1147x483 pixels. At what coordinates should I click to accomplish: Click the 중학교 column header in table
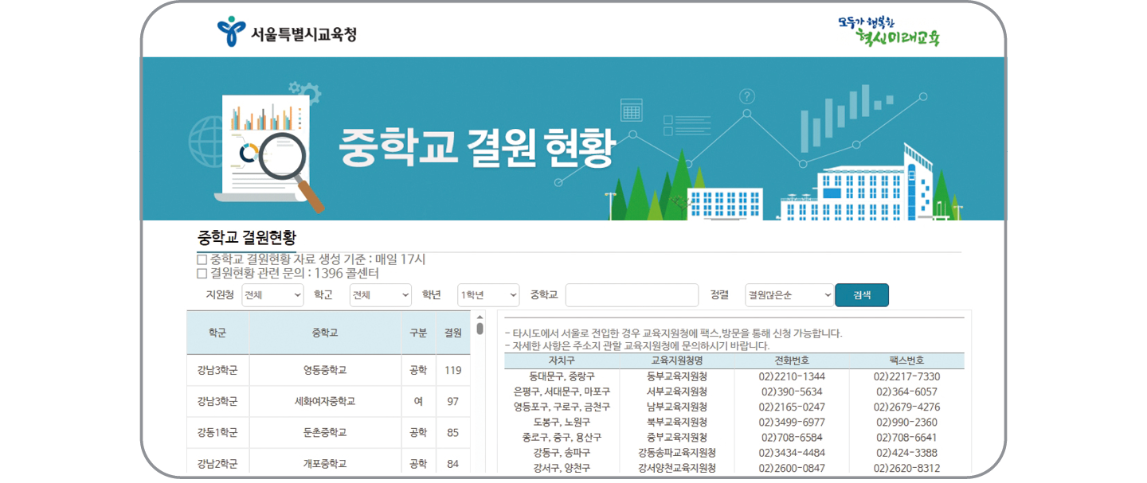(x=324, y=333)
